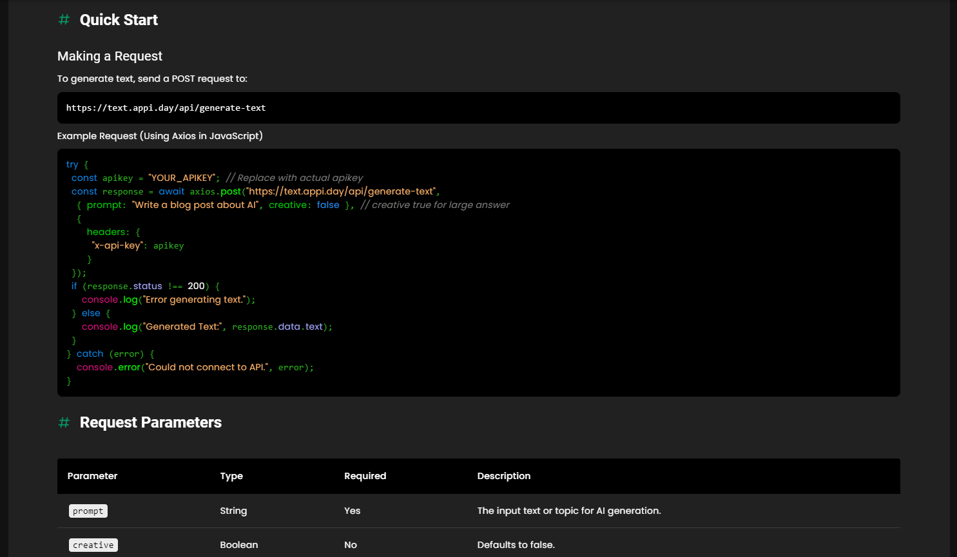Click the catch (error) line
Viewport: 957px width, 557px height.
(111, 354)
